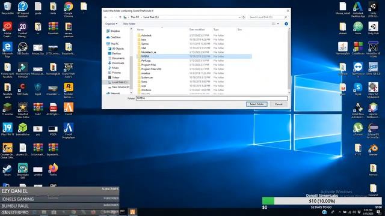Refresh the Local Disk (C:) listing
Screen dimensions: 385x216
click(x=244, y=17)
